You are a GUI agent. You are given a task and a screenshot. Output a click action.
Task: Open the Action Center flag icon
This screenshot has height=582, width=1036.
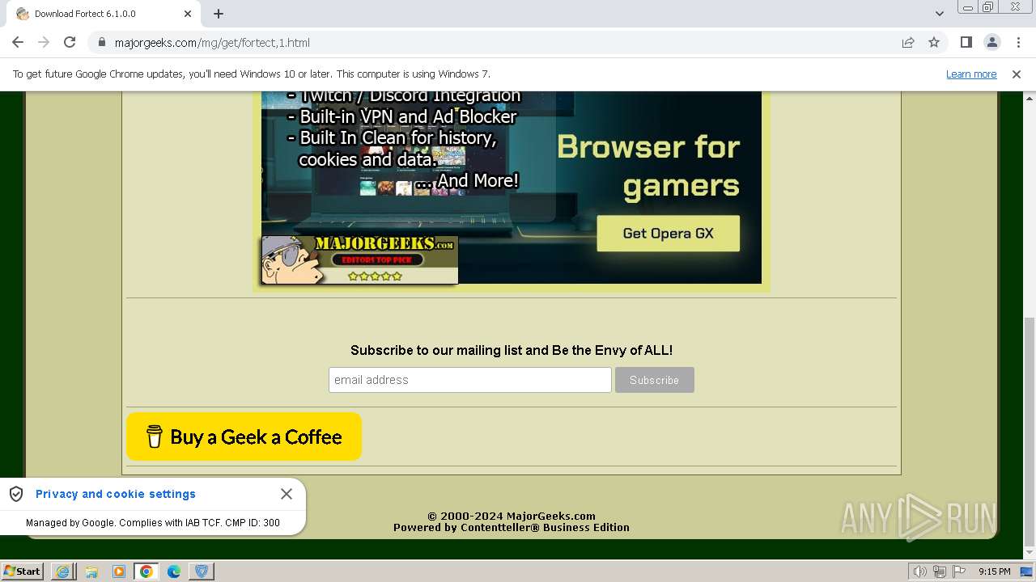click(957, 571)
